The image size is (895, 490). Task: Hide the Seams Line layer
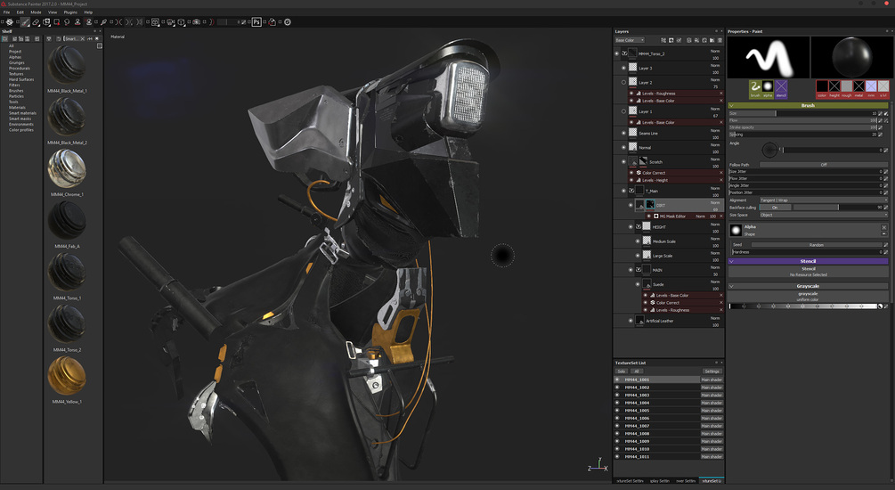click(623, 133)
